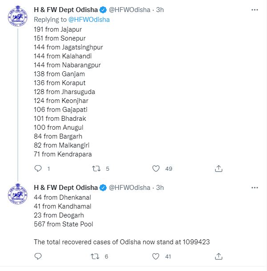Viewport: 267px width, 271px height.
Task: Like the first tweet with 49 likes
Action: 156,168
